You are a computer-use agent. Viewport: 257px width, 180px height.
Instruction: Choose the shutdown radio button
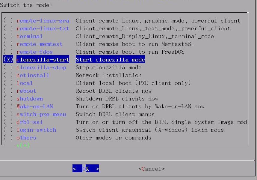coord(8,99)
